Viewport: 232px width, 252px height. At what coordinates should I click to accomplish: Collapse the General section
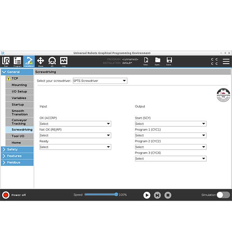tap(17, 72)
